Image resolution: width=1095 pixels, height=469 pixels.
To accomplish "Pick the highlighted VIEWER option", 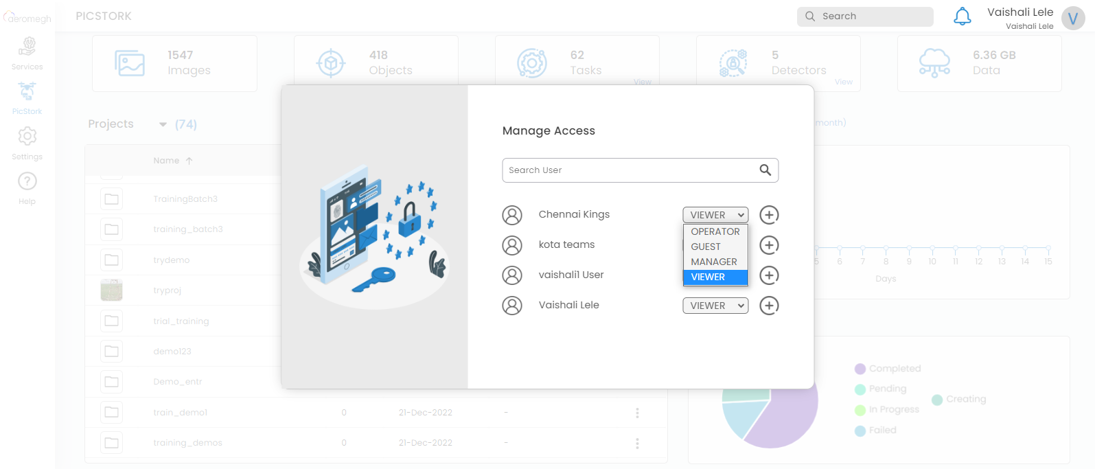I will (708, 277).
